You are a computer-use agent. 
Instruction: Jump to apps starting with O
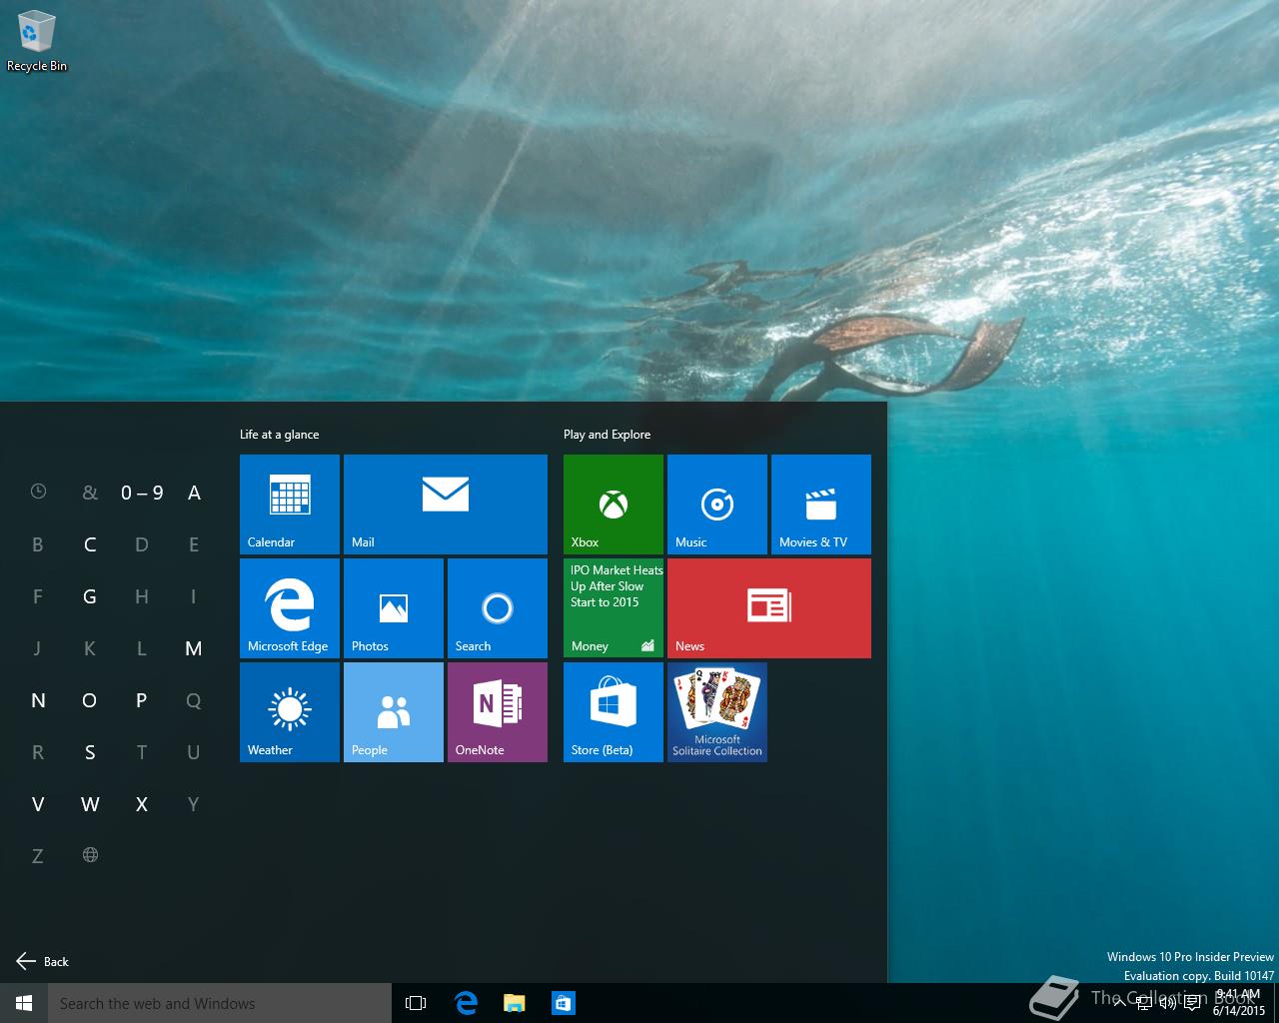pos(90,699)
